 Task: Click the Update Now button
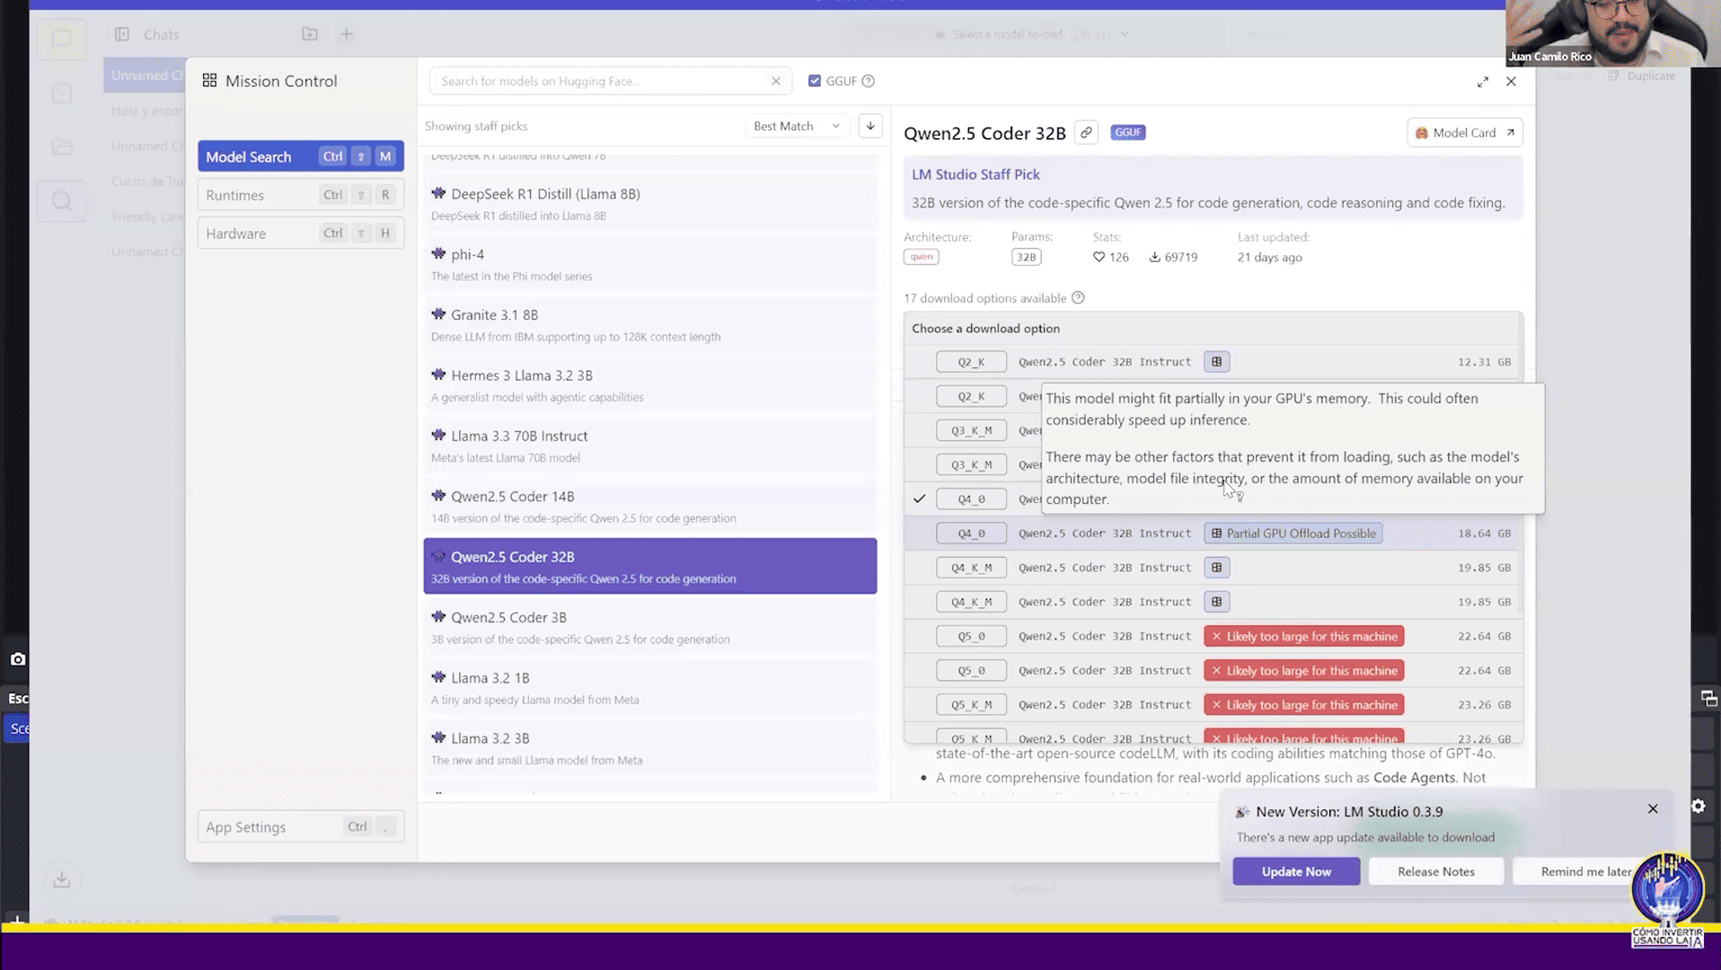1295,871
